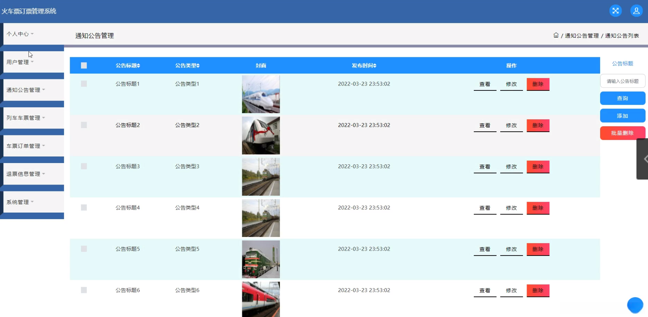Toggle fullscreen with the expand icon

[615, 11]
